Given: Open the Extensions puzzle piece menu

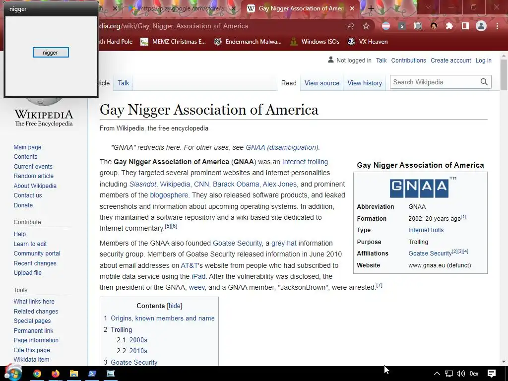Looking at the screenshot, I should click(449, 26).
